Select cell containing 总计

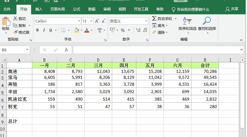tap(19, 121)
